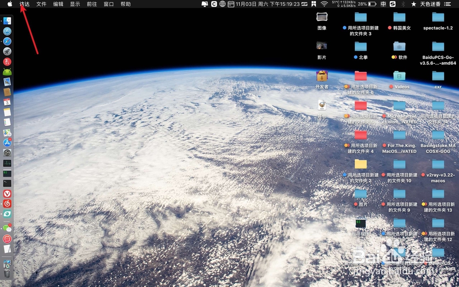
Task: Open Notification Center list icon
Action: pos(447,4)
